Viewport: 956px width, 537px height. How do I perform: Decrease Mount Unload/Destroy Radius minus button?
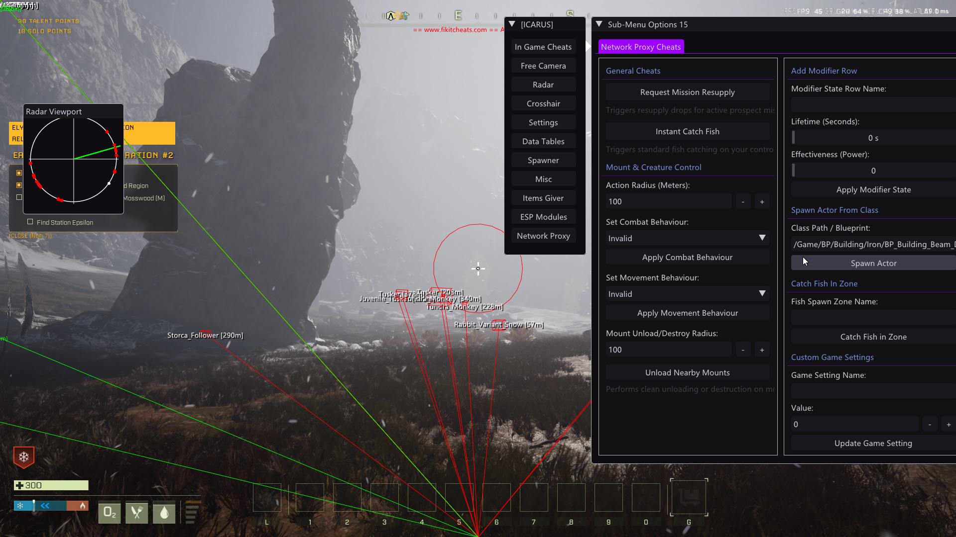(743, 350)
